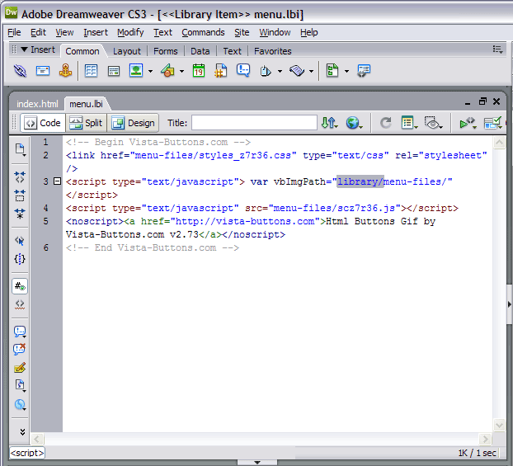This screenshot has width=513, height=466.
Task: Click Refresh Design View icon
Action: (x=386, y=123)
